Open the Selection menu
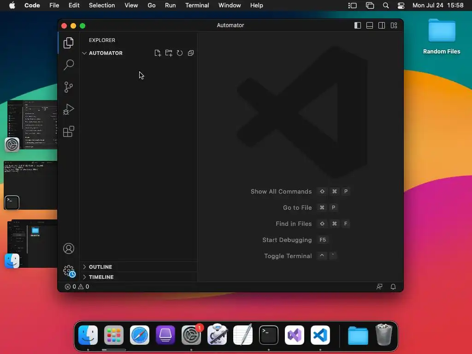The image size is (472, 354). pyautogui.click(x=102, y=6)
